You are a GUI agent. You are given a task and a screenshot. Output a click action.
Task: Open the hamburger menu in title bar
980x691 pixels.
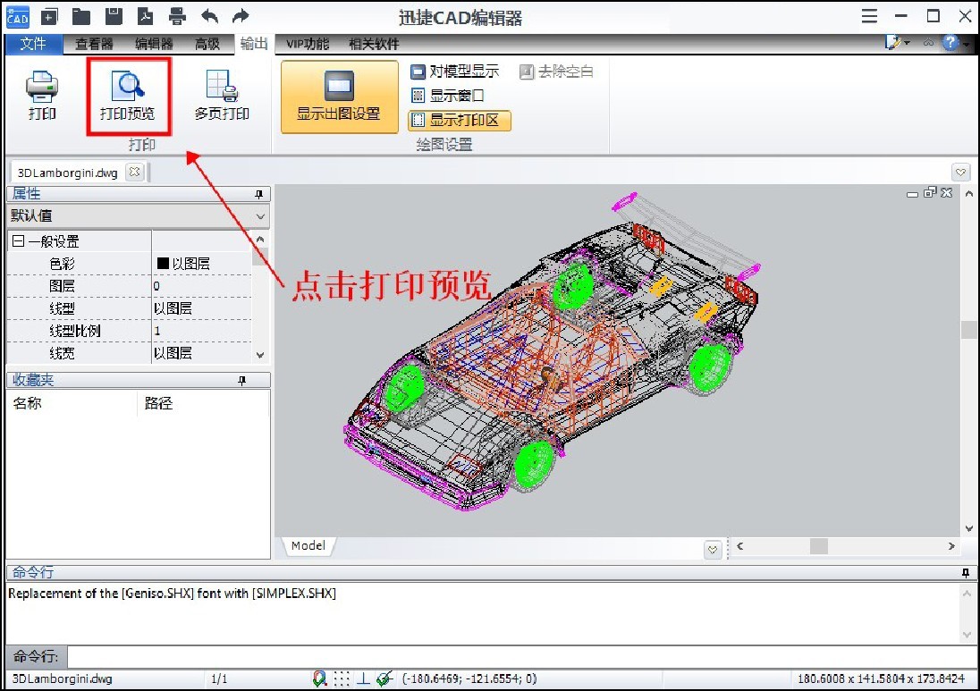click(869, 16)
